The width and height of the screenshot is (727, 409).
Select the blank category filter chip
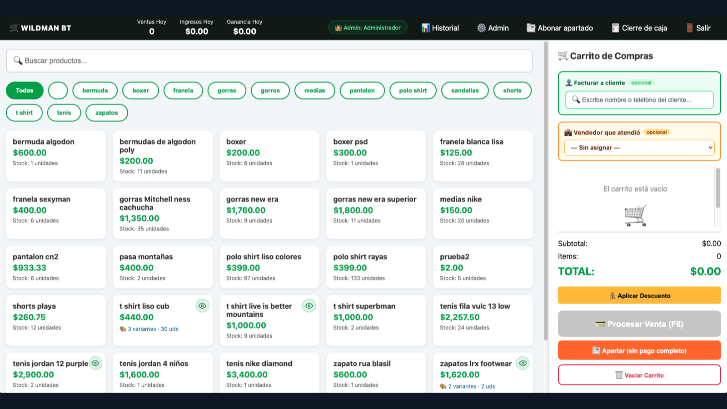click(x=58, y=90)
